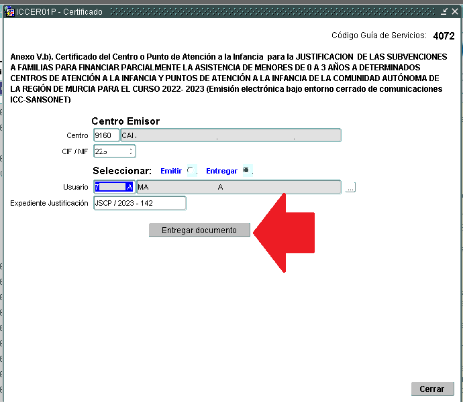463x402 pixels.
Task: Click the Código Guía de Servicios number 4072
Action: (444, 36)
